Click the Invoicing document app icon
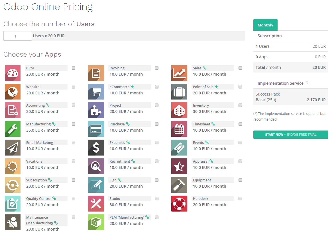The image size is (336, 236). pos(96,73)
